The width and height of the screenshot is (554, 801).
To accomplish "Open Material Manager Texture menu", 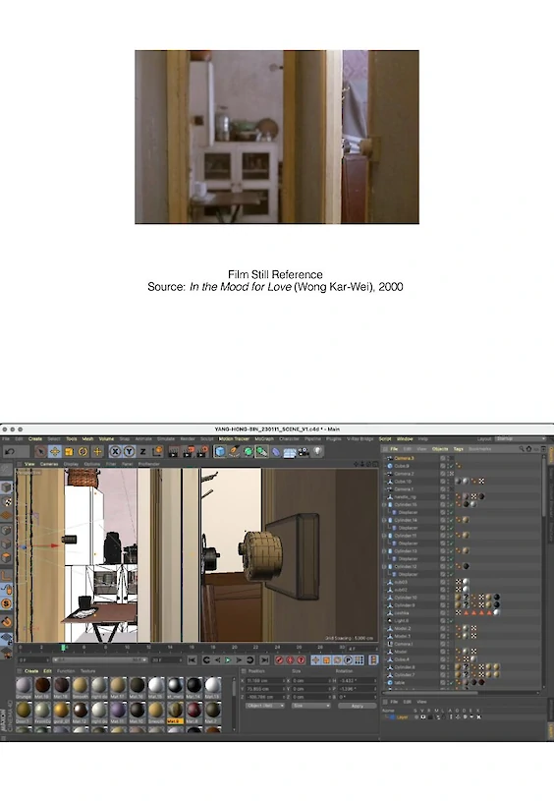I will click(87, 671).
